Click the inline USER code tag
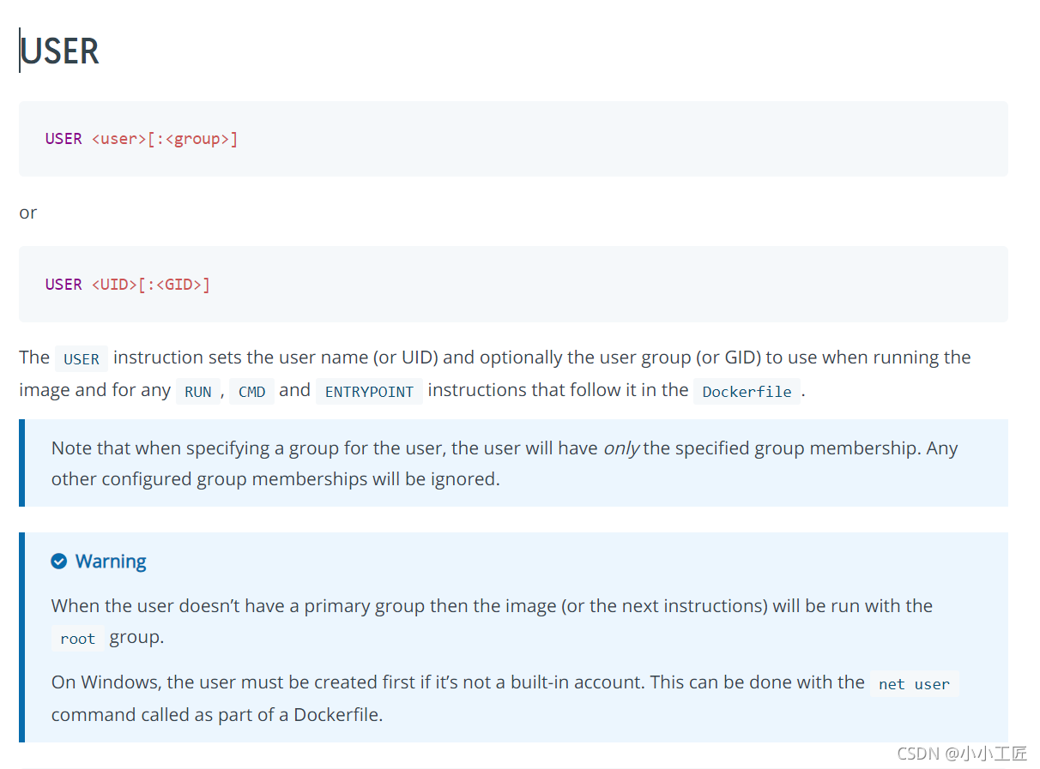 [82, 358]
